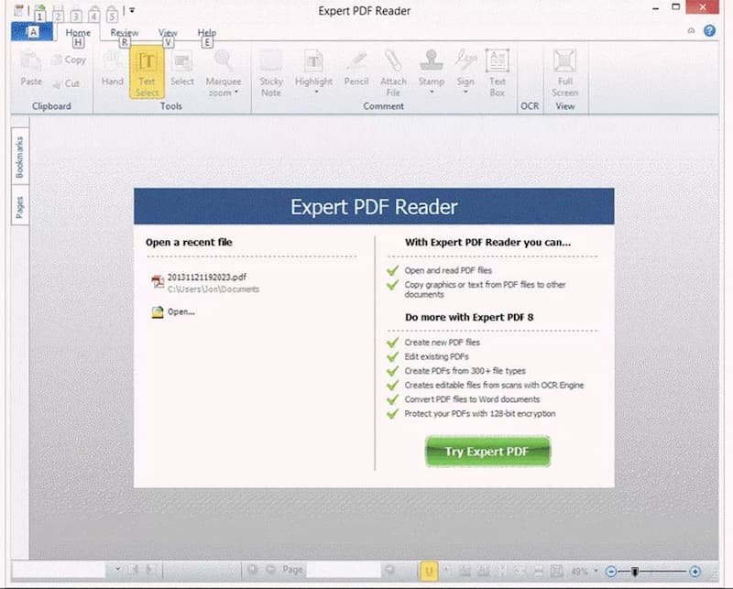Click the Page number input field
Image resolution: width=733 pixels, height=589 pixels.
pyautogui.click(x=343, y=570)
